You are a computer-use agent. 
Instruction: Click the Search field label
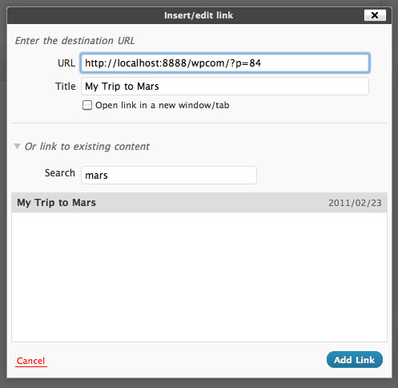60,173
